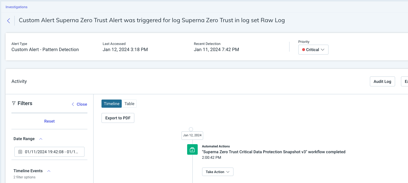Click Export to PDF
Screen dimensions: 408x183
point(118,118)
